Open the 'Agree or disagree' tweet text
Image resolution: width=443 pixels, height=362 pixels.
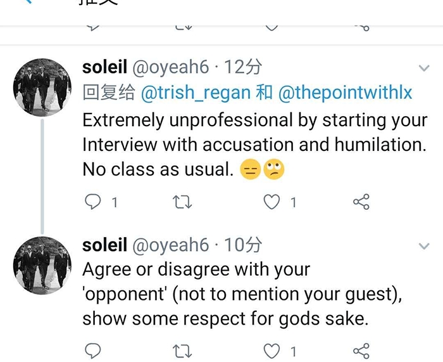pyautogui.click(x=240, y=294)
